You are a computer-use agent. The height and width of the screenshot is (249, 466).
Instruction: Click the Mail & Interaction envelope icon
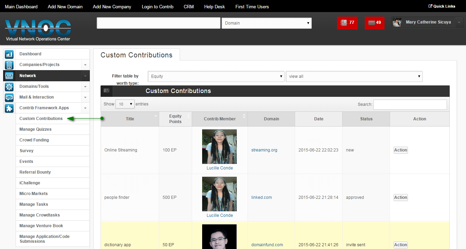click(9, 97)
